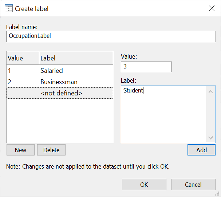Screen dimensions: 221x197
Task: Click value cell 1 in the list
Action: [x=9, y=71]
